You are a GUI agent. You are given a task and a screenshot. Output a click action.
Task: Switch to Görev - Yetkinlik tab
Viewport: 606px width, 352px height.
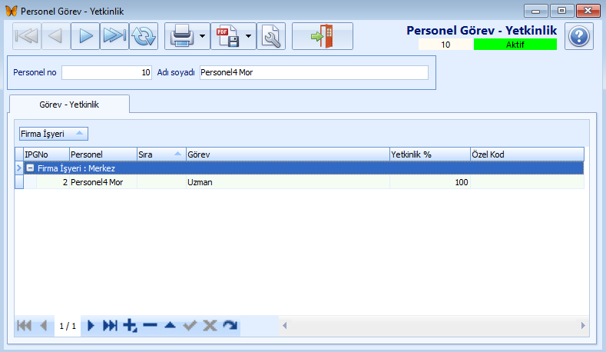tap(69, 105)
